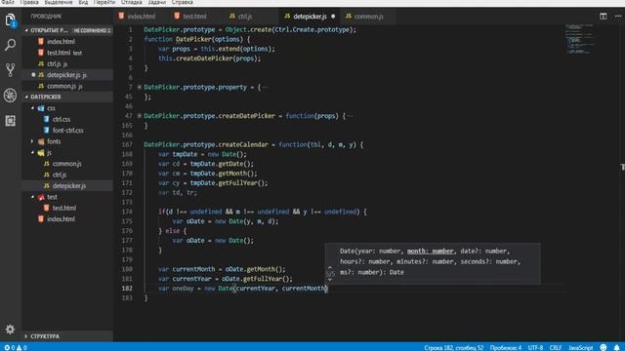Open test.html in open editors list
The height and width of the screenshot is (351, 625).
coord(67,53)
